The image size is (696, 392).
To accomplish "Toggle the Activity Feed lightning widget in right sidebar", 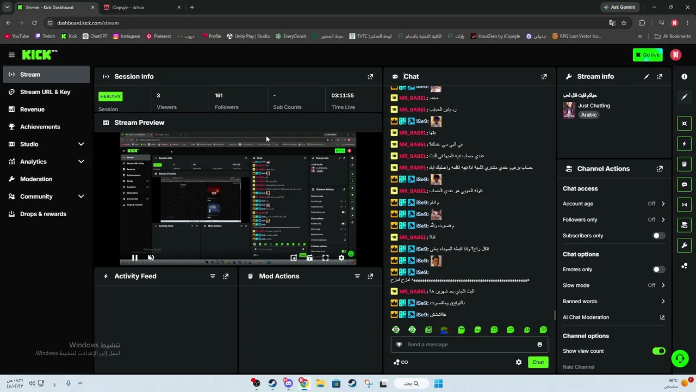I will 684,144.
